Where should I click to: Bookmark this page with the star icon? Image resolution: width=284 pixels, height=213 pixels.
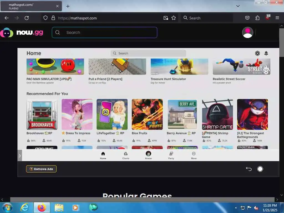[x=174, y=18]
